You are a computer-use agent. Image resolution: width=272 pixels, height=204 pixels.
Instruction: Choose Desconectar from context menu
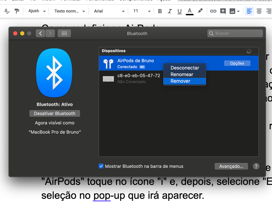pos(185,68)
